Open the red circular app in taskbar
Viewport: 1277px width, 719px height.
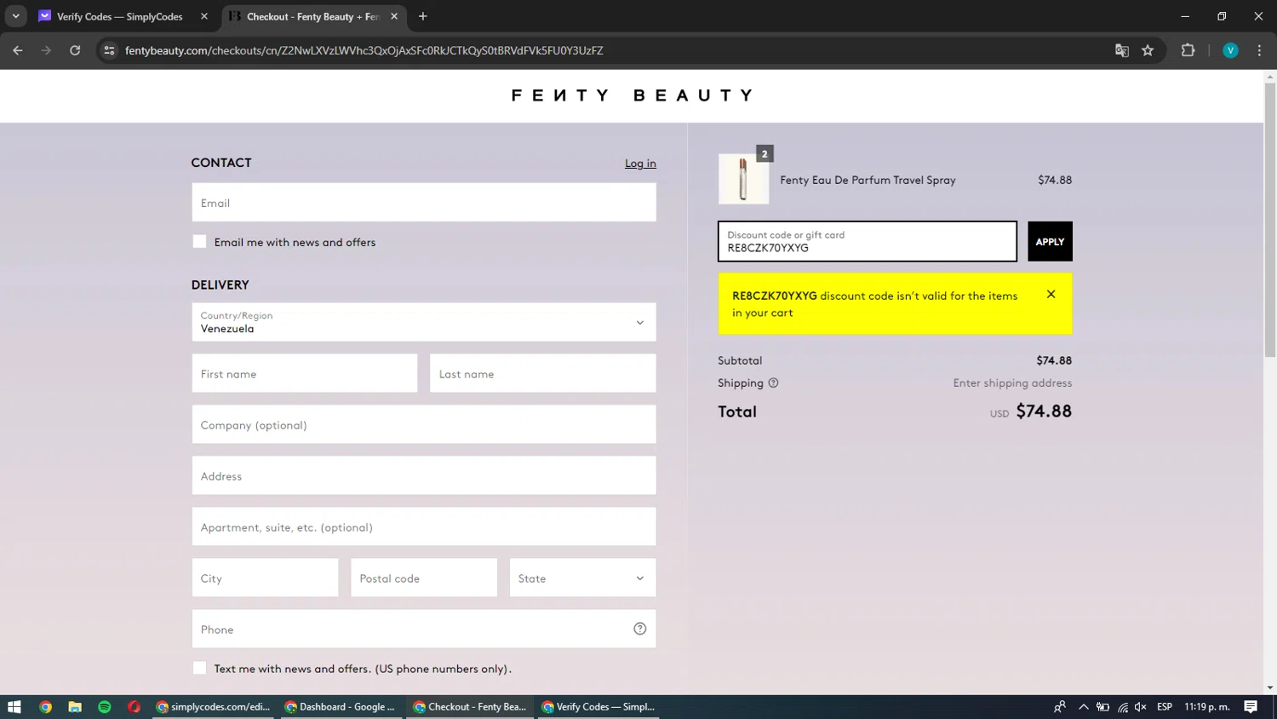[x=134, y=707]
